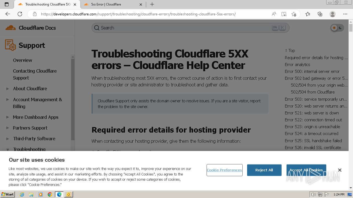
Task: Click the Support section gear icon
Action: point(10,45)
